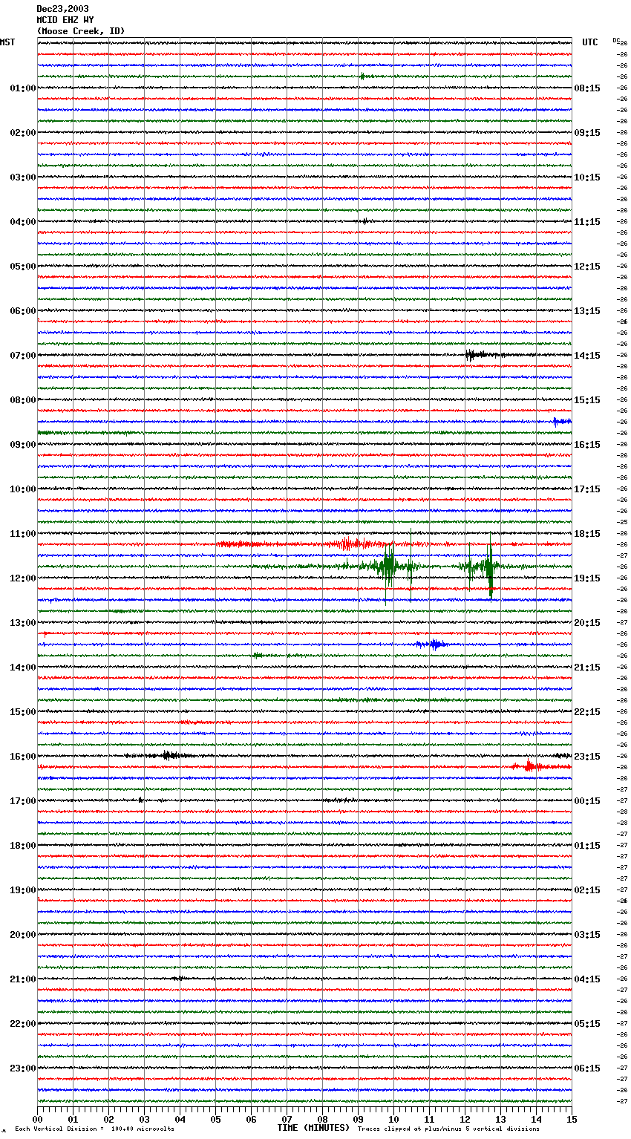Viewport: 631px width, 1139px height.
Task: Click the 22:00 MST time label
Action: click(x=23, y=1024)
